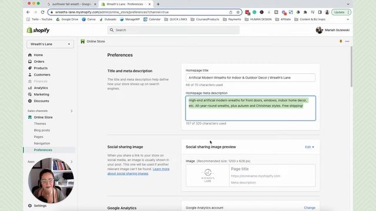The width and height of the screenshot is (376, 211).
Task: Expand the Sales channels chevron
Action: point(72,111)
